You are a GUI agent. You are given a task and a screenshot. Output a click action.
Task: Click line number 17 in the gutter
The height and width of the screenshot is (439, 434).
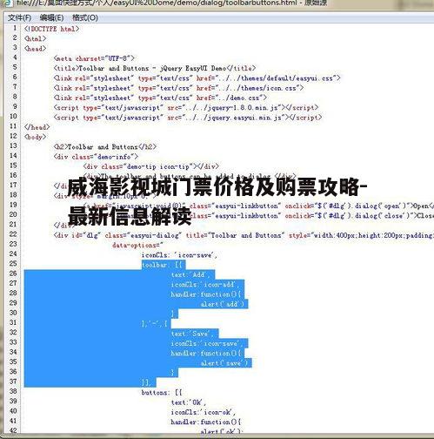click(13, 185)
